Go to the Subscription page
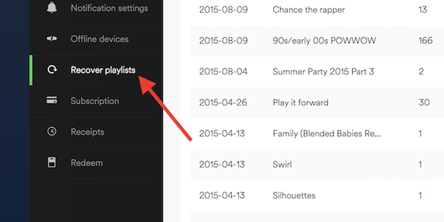444x222 pixels. point(95,101)
